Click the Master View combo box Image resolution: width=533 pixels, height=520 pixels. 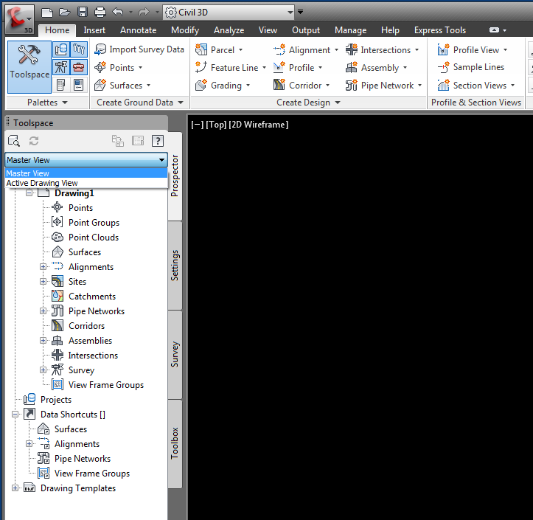coord(86,160)
